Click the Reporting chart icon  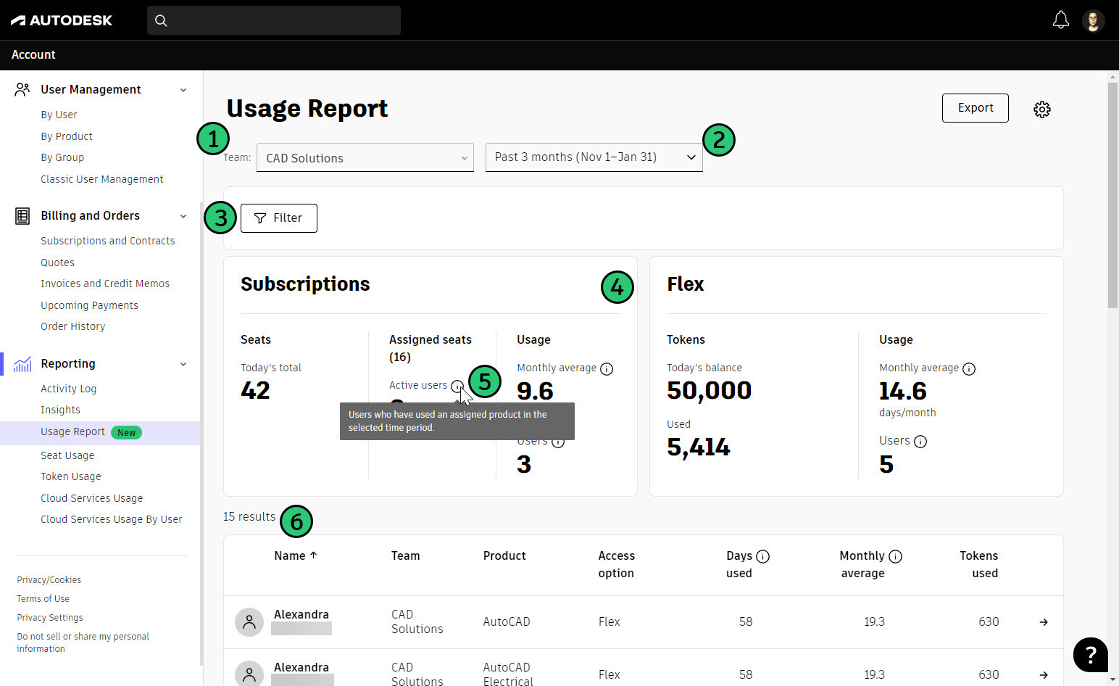tap(22, 363)
